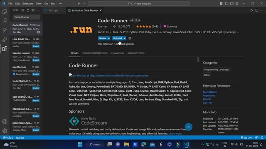The height and width of the screenshot is (149, 266).
Task: Expand the Uninstall dropdown arrow
Action: 125,38
